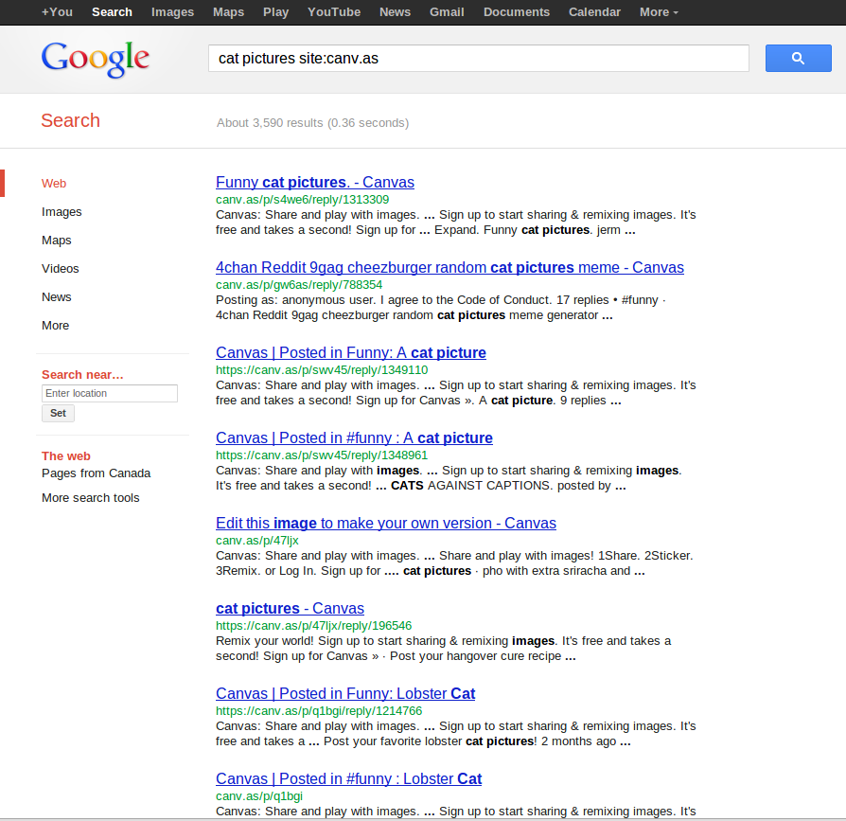Viewport: 846px width, 821px height.
Task: Click URL canv.as/p/s4we6/reply/1313309
Action: (302, 200)
